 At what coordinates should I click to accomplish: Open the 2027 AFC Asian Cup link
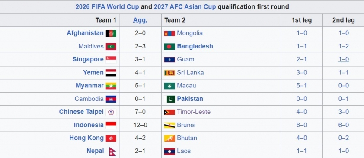coord(185,7)
